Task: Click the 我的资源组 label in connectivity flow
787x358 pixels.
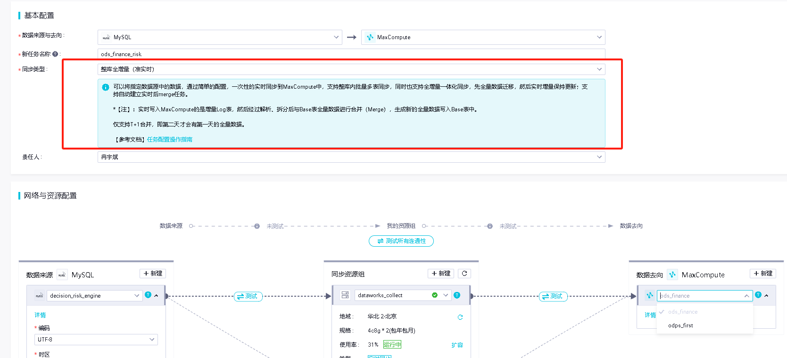Action: tap(401, 226)
